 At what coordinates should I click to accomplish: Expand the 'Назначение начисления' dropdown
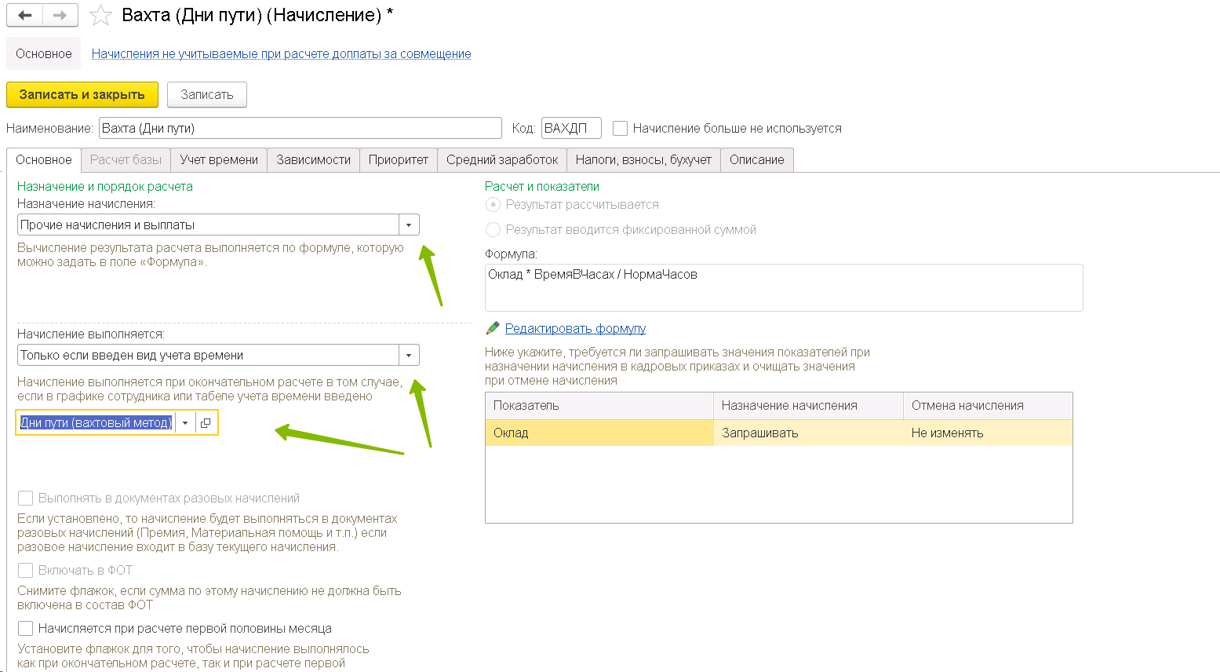[x=409, y=225]
